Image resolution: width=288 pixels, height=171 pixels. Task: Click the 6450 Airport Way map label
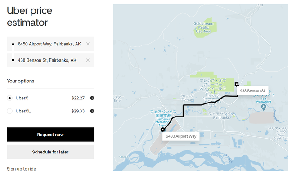pos(181,136)
